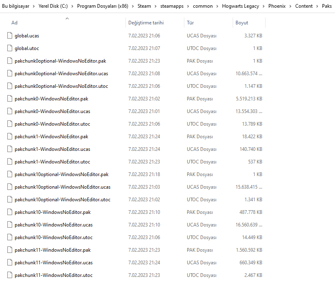Sort files by the Boyut column header
The height and width of the screenshot is (283, 335).
pyautogui.click(x=242, y=23)
